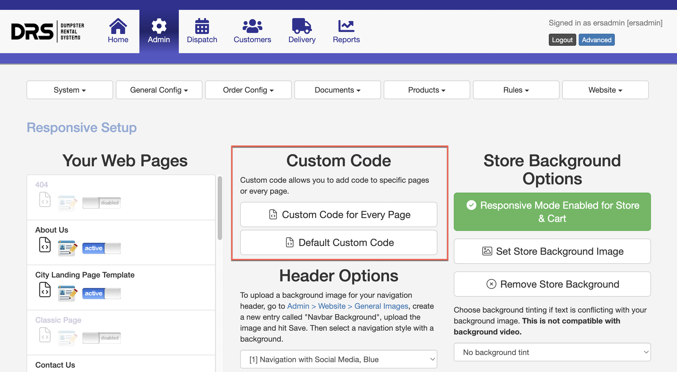Click Custom Code for Every Page button

point(338,214)
